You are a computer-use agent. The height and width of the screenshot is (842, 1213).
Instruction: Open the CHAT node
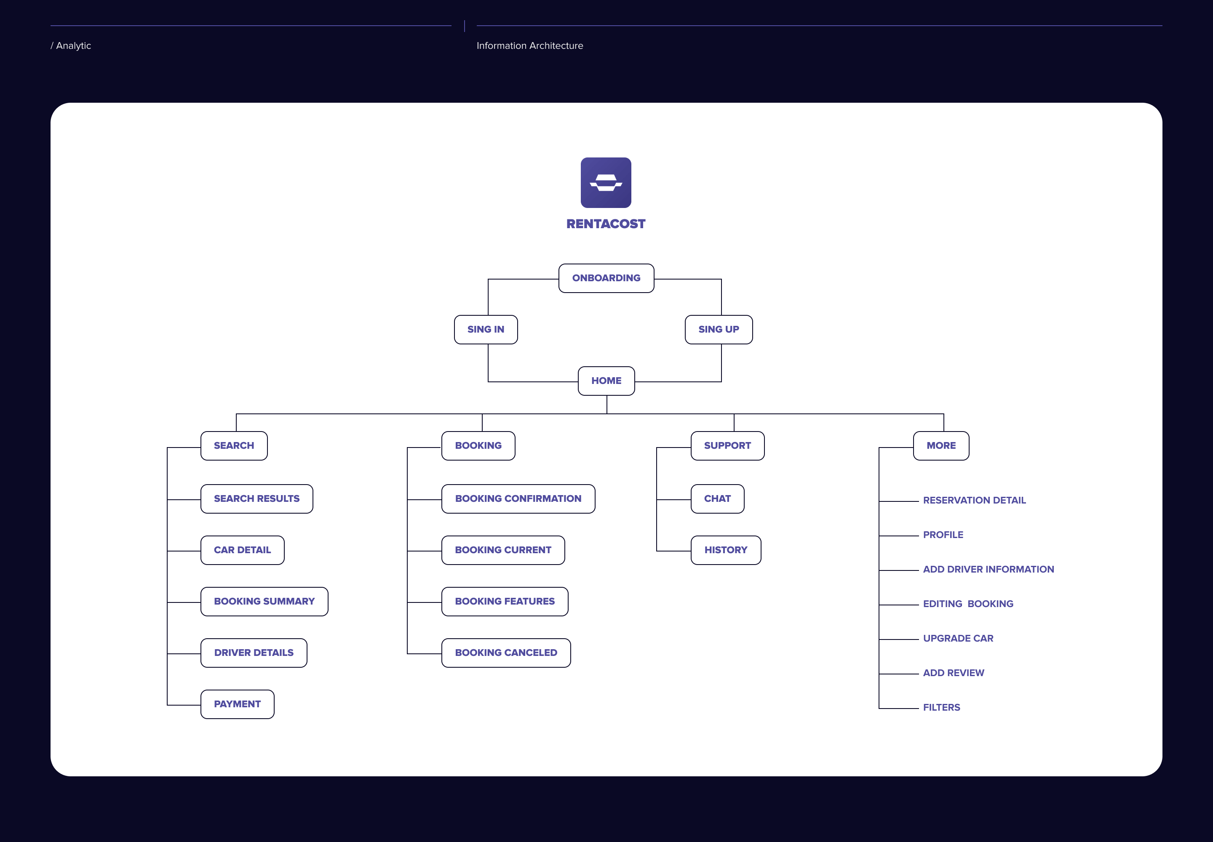click(717, 498)
